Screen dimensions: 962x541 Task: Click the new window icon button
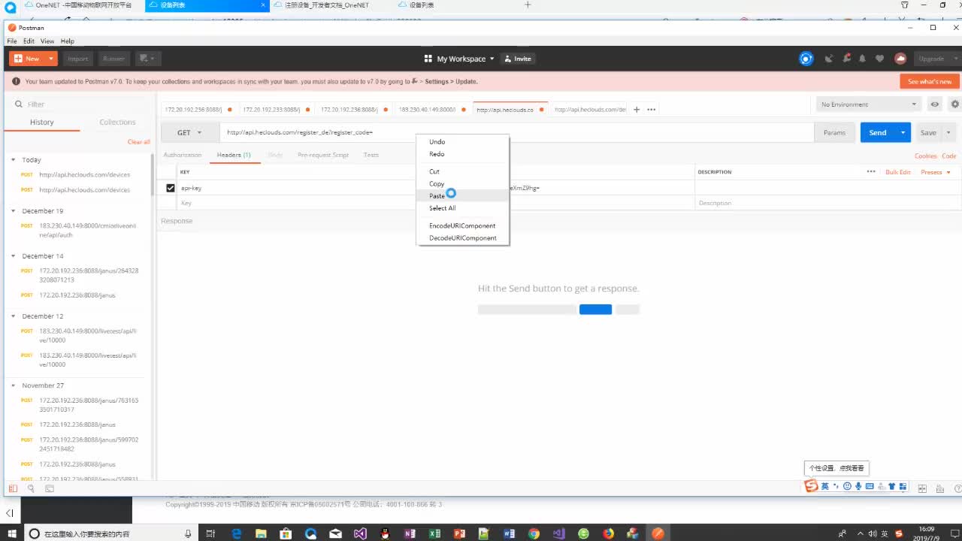coord(147,59)
